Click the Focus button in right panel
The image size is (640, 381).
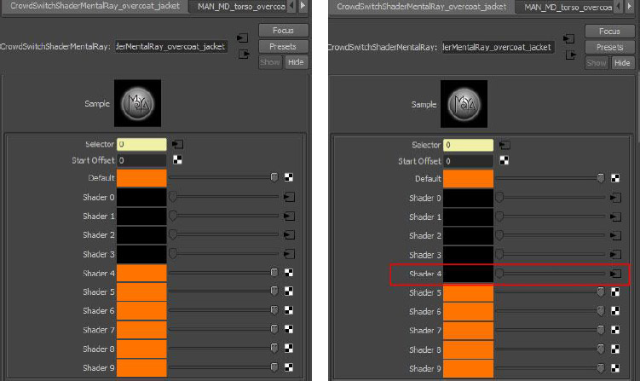click(610, 31)
